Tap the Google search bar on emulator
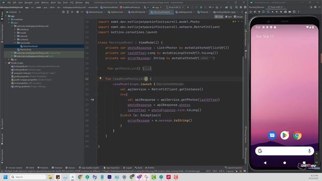322x181 pixels. (284, 151)
